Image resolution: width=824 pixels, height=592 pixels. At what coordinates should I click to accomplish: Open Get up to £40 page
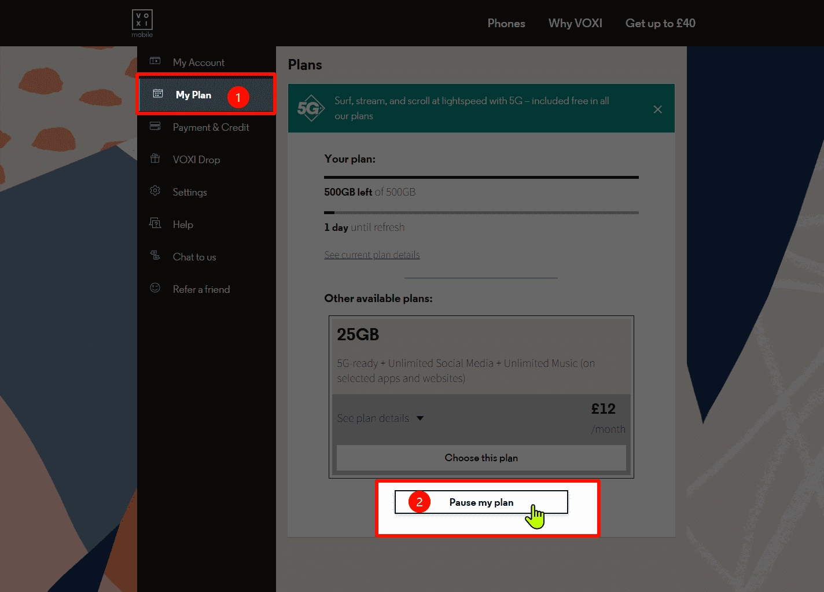click(x=660, y=23)
